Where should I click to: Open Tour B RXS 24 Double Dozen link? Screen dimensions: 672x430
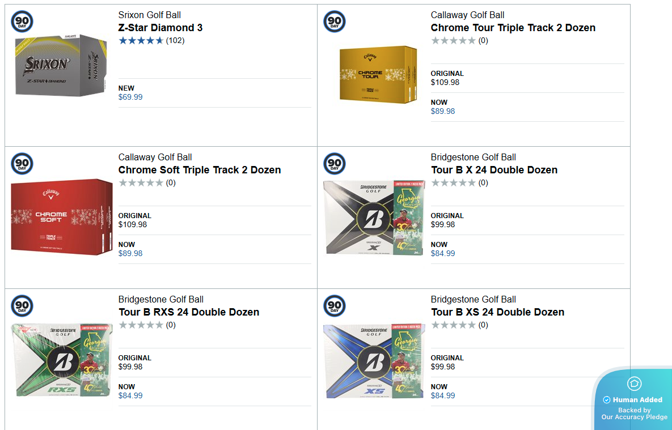pos(189,312)
